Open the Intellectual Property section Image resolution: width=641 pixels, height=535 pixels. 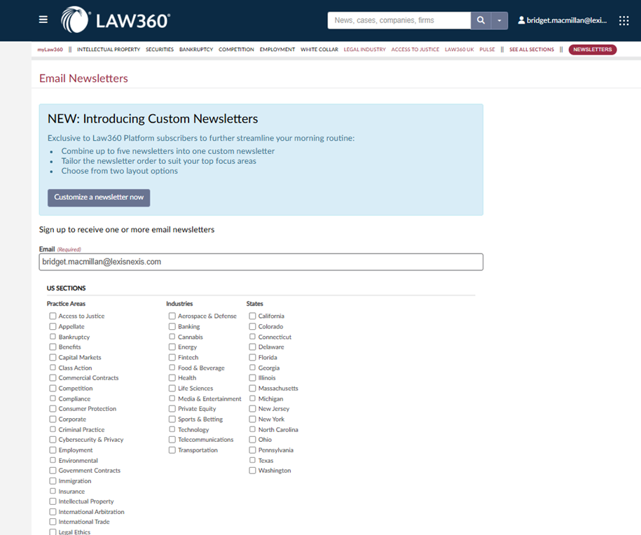click(109, 50)
